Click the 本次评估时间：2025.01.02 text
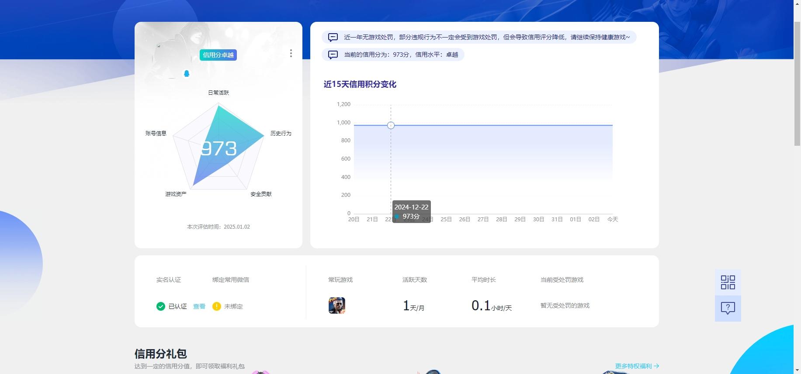Viewport: 801px width, 374px height. click(218, 226)
